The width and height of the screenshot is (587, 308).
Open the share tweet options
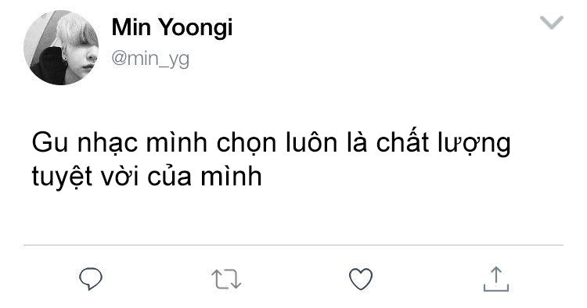pyautogui.click(x=496, y=279)
